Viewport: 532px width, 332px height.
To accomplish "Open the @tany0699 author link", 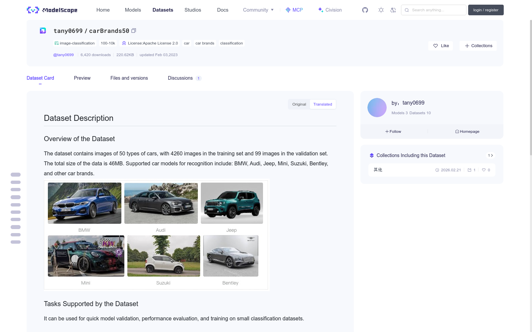I will (64, 55).
